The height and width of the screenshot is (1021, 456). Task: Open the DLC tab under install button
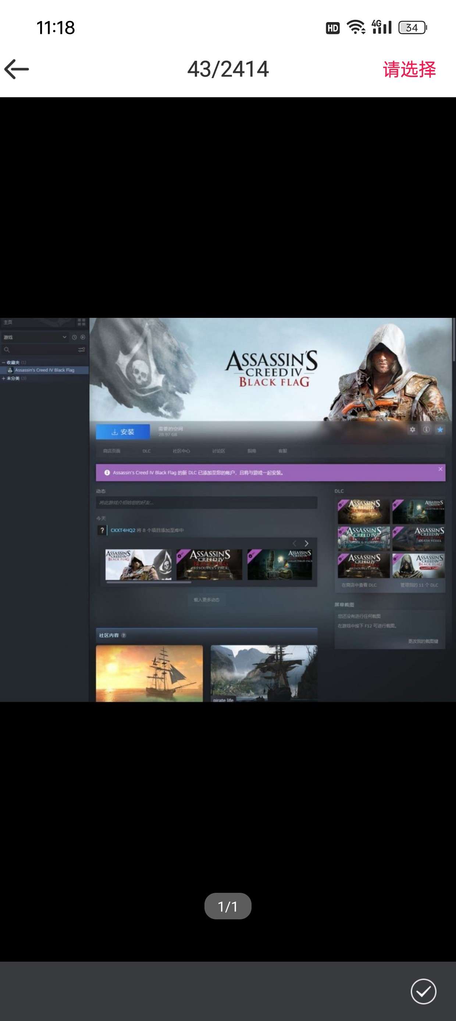pos(146,451)
